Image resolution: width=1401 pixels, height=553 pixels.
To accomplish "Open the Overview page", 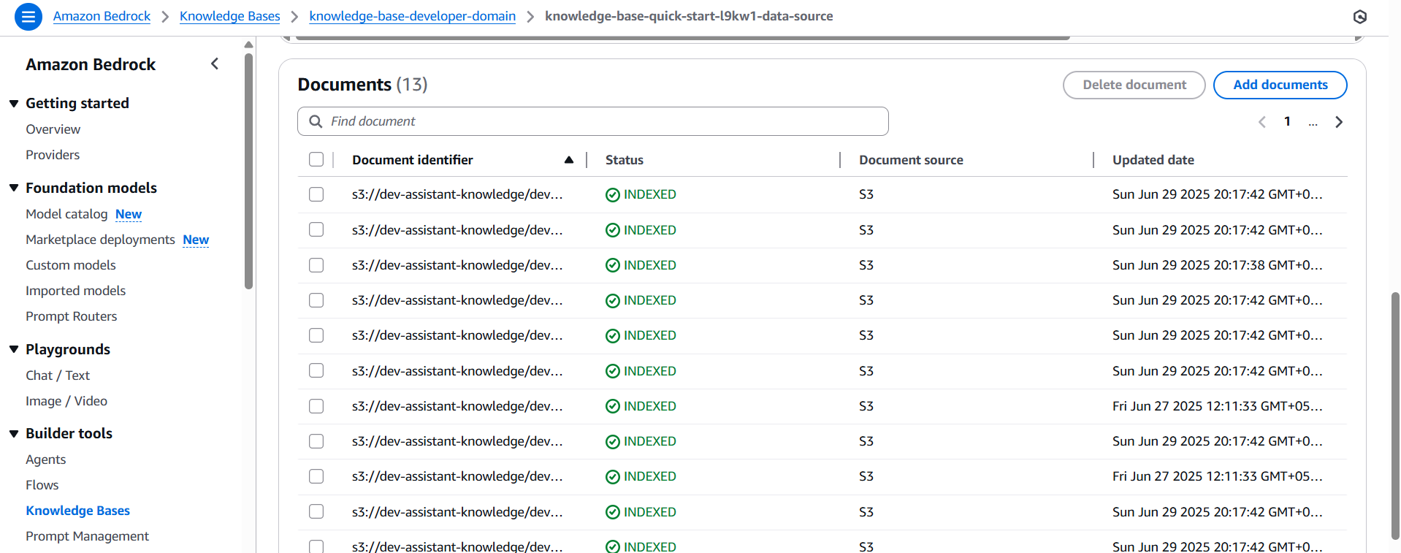I will (53, 129).
